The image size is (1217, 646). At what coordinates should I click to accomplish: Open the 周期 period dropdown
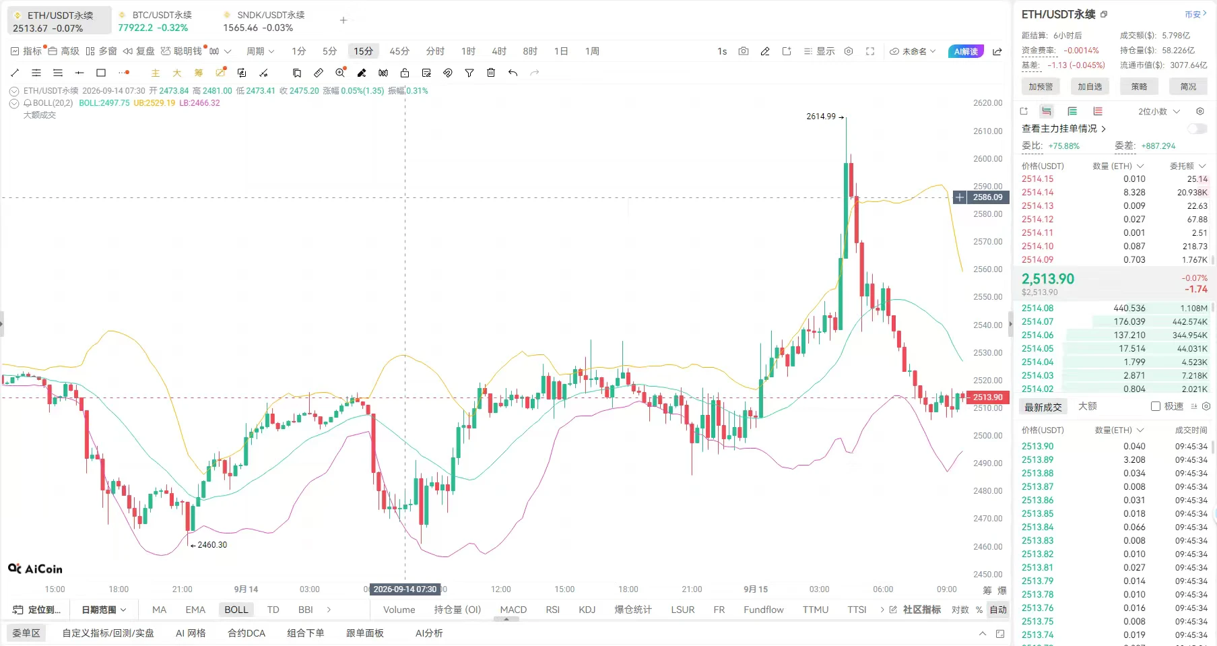point(260,51)
